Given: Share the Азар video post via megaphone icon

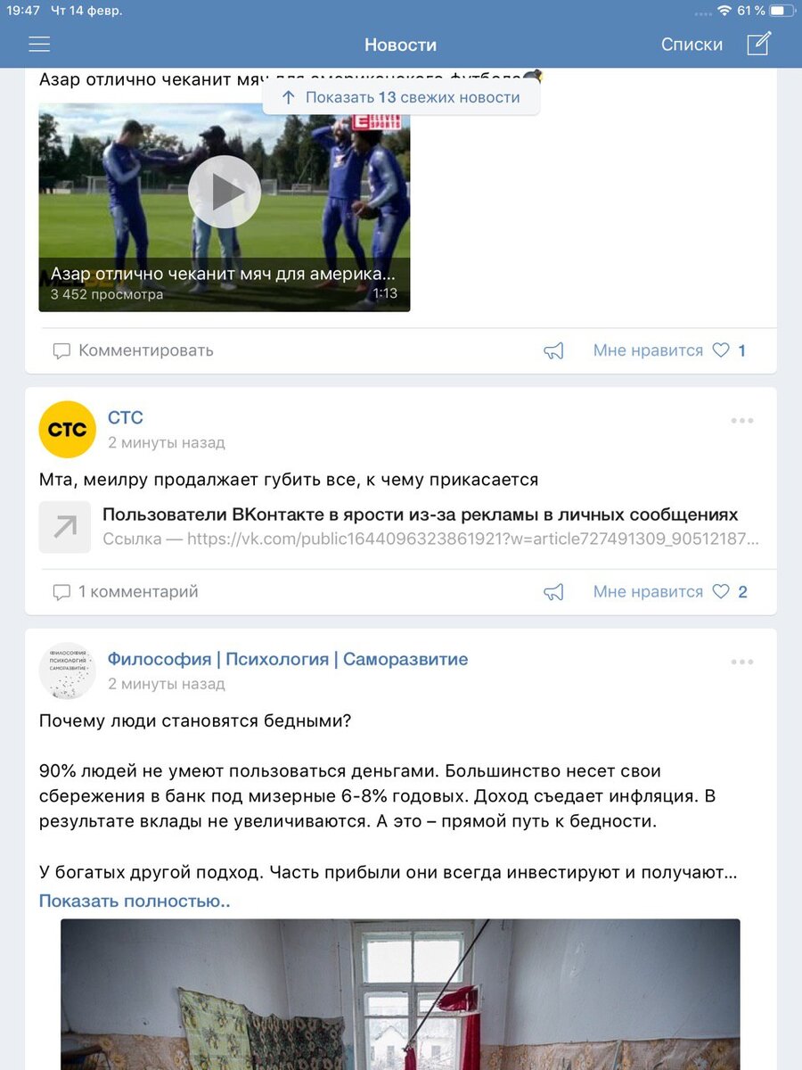Looking at the screenshot, I should point(554,351).
